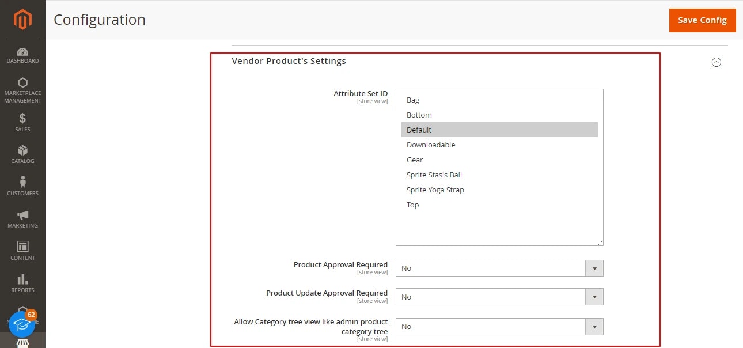Click the Magento logo icon
The width and height of the screenshot is (743, 348).
click(x=22, y=20)
